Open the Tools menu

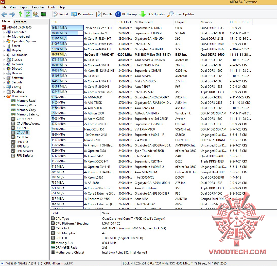point(51,7)
